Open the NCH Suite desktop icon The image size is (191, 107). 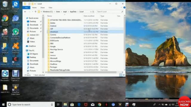tap(16, 61)
